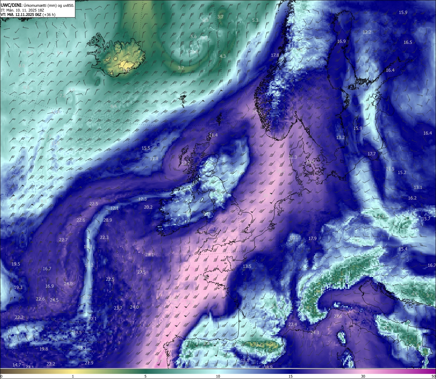The image size is (436, 379).
Task: Click the 15.5 map value
Action: coord(146,148)
